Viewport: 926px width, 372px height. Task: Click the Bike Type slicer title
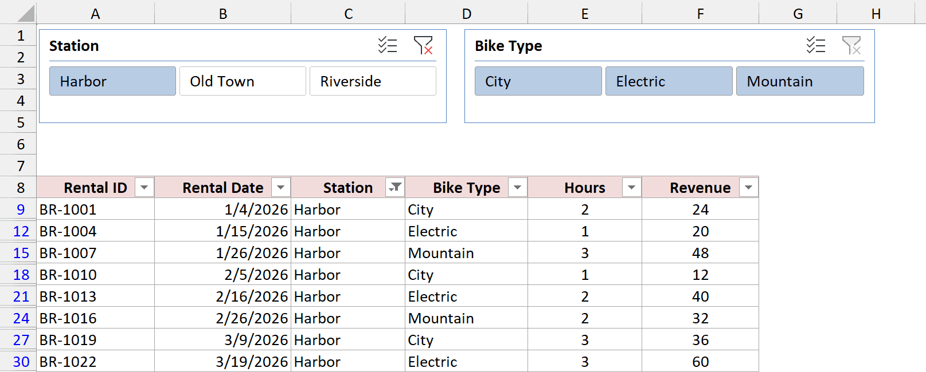(509, 46)
